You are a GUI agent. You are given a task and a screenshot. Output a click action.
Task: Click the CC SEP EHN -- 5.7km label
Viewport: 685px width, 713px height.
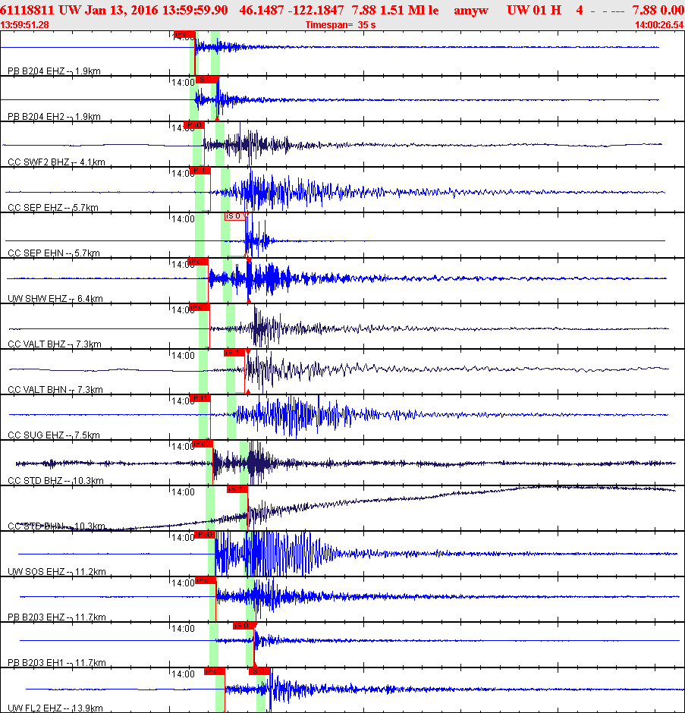click(x=54, y=253)
